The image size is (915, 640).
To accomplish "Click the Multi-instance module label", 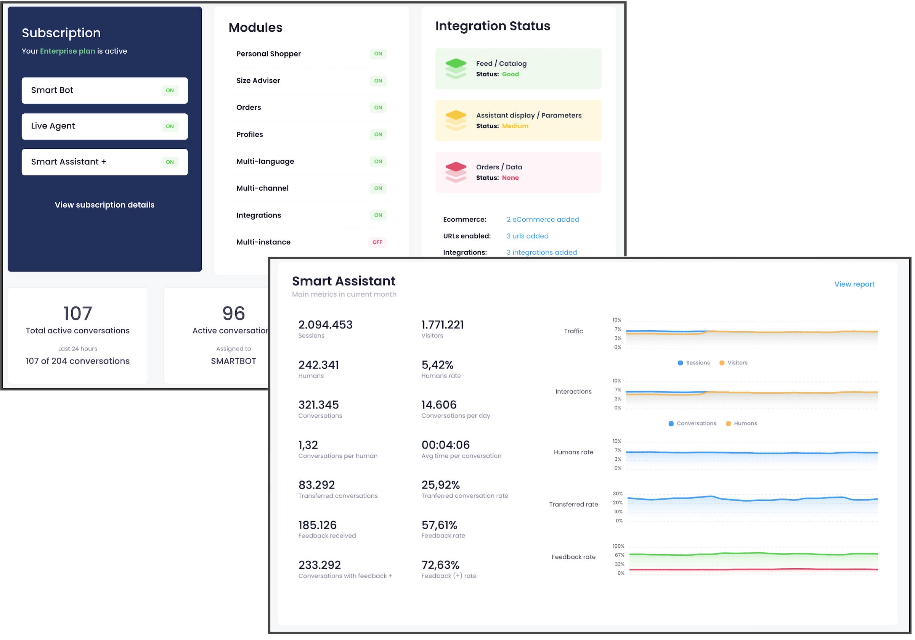I will [x=263, y=242].
